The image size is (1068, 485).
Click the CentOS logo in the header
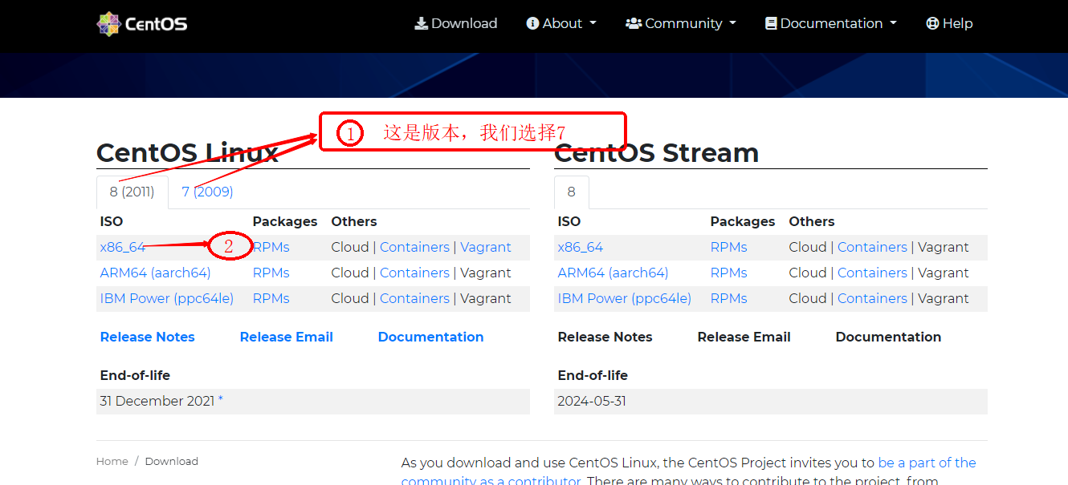pos(142,23)
